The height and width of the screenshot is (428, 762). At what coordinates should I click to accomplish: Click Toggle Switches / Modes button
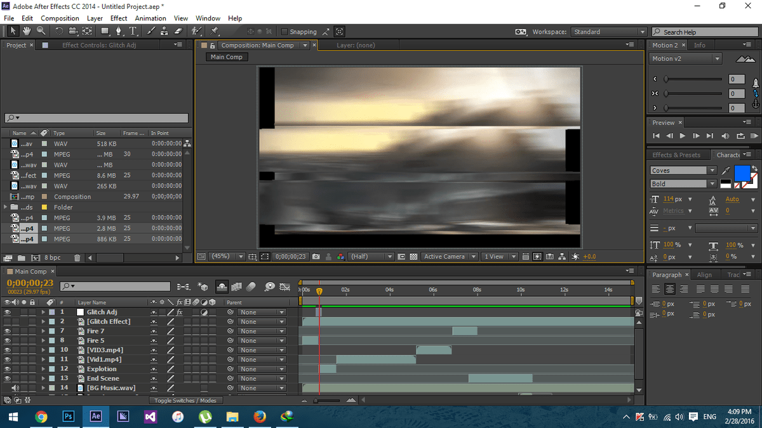(185, 400)
